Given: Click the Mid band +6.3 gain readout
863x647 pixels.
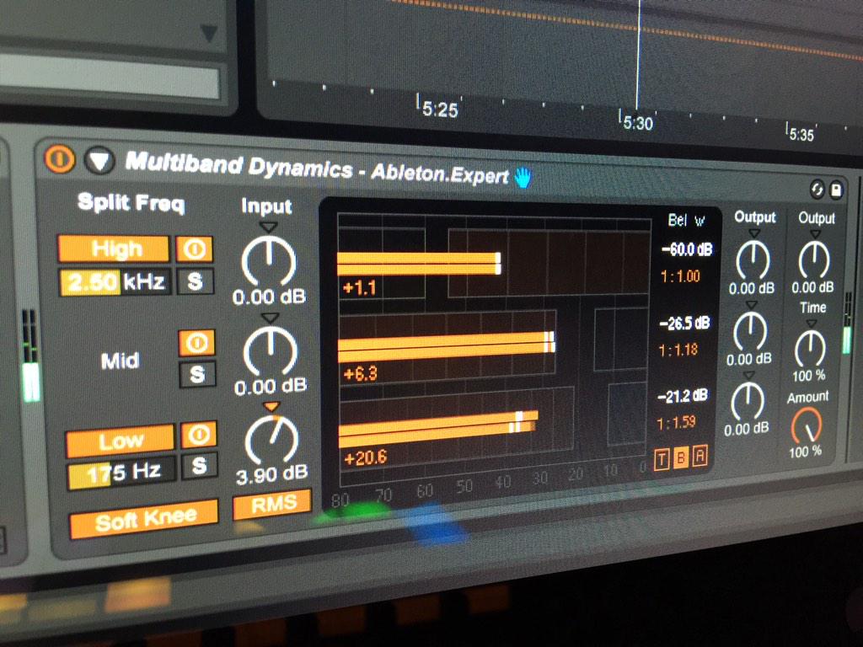Looking at the screenshot, I should (360, 375).
